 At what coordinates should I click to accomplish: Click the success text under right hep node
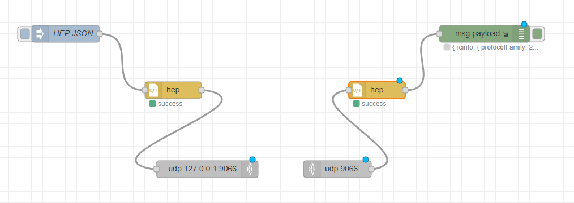[374, 104]
